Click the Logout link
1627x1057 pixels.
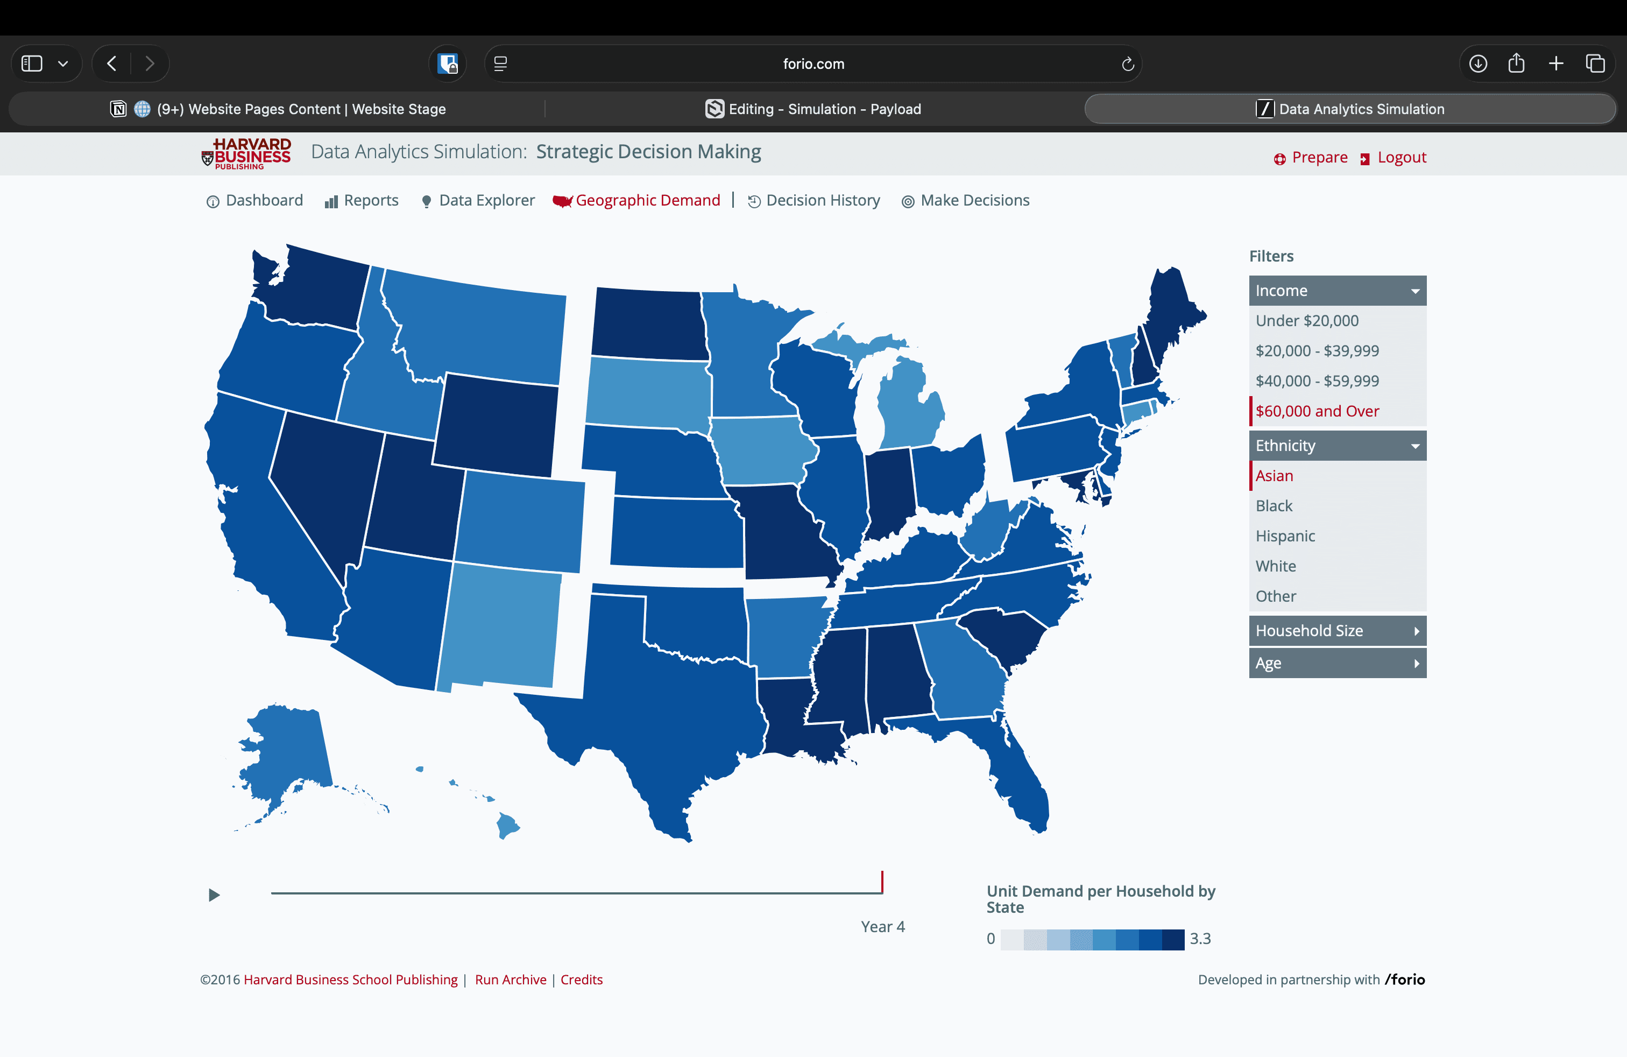(1400, 157)
